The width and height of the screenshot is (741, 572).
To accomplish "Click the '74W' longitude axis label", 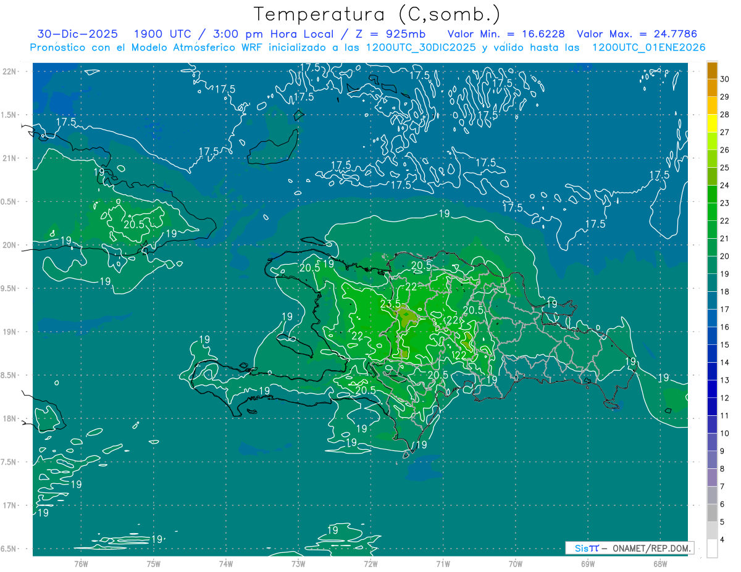I will (x=225, y=564).
